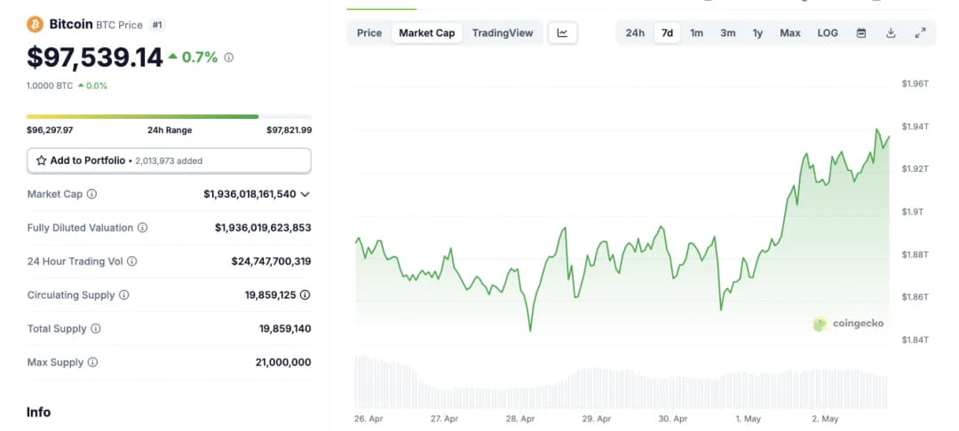
Task: Select the 24h time range
Action: point(635,33)
